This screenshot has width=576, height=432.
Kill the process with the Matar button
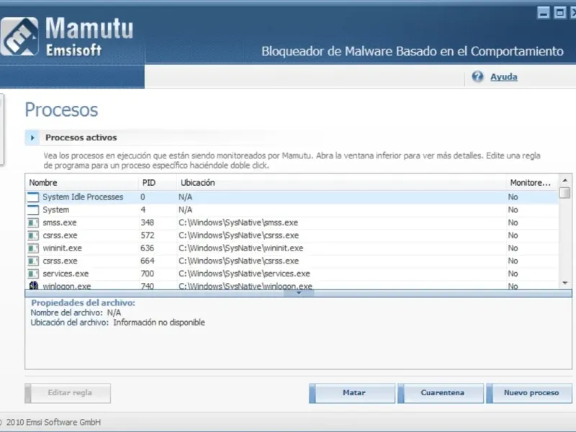[x=352, y=393]
